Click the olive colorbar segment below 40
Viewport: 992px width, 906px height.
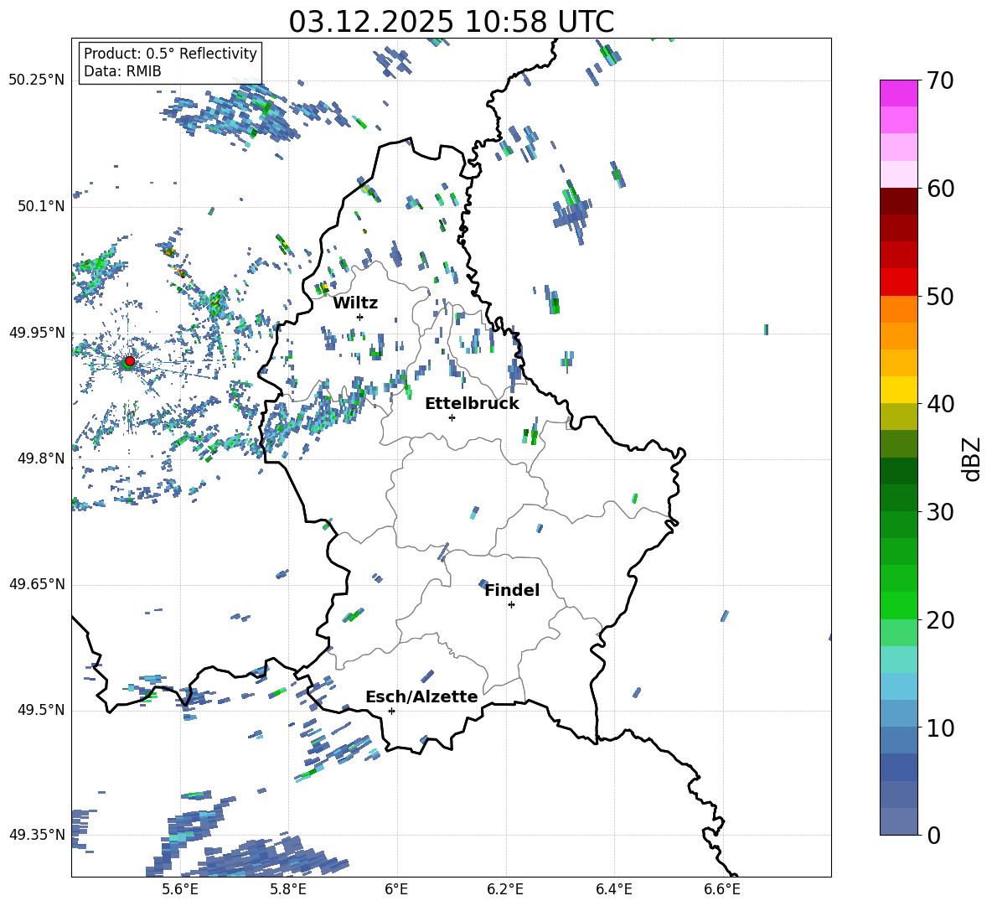[x=898, y=417]
